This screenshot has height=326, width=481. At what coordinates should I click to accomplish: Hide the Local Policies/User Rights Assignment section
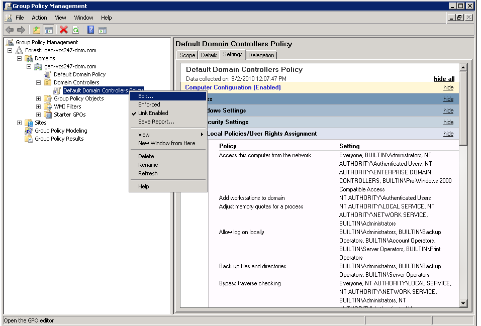pyautogui.click(x=447, y=134)
